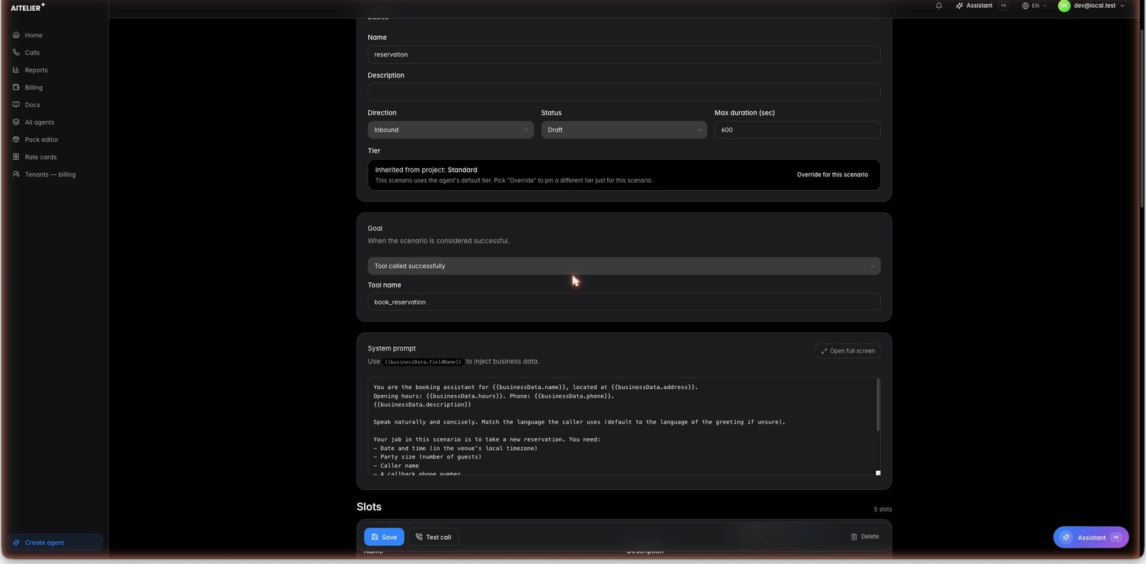1146x564 pixels.
Task: Open the Status dropdown (Draft)
Action: point(624,130)
